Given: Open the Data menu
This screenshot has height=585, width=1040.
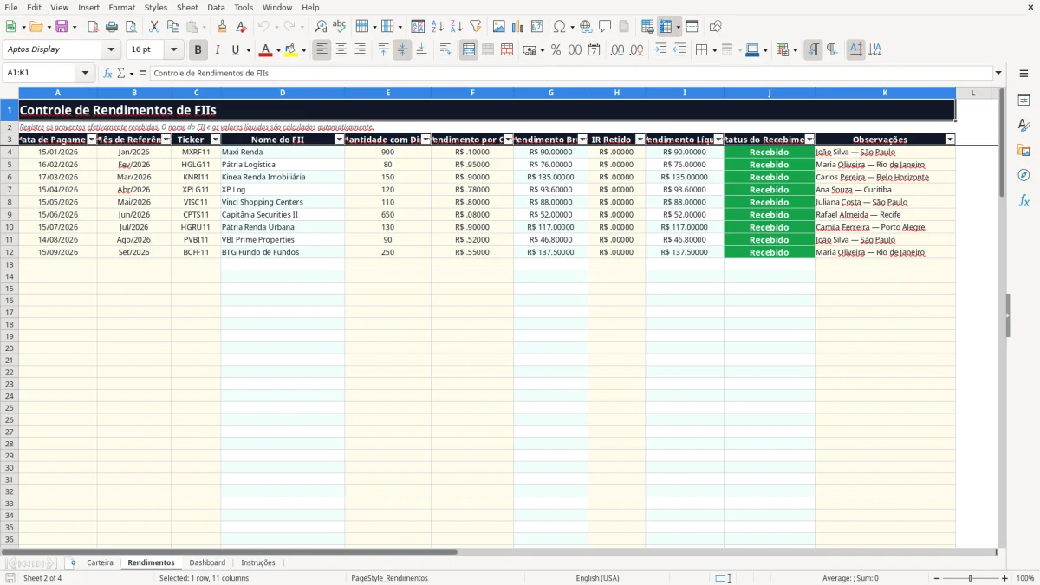Looking at the screenshot, I should pyautogui.click(x=216, y=7).
